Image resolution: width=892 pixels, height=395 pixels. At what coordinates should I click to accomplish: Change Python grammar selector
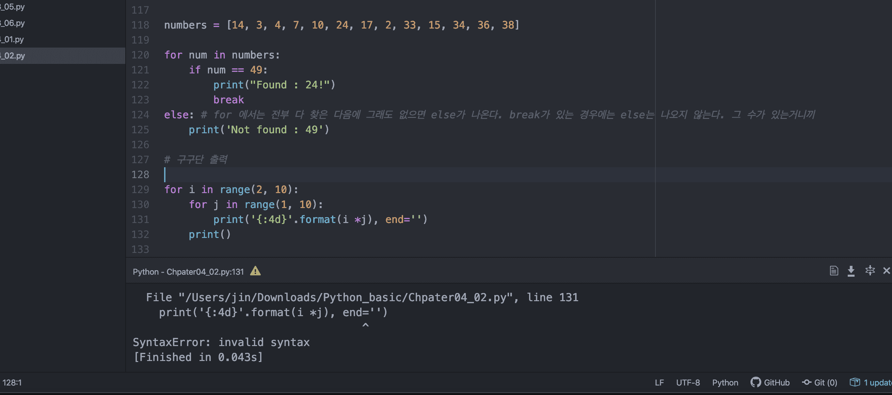[725, 382]
